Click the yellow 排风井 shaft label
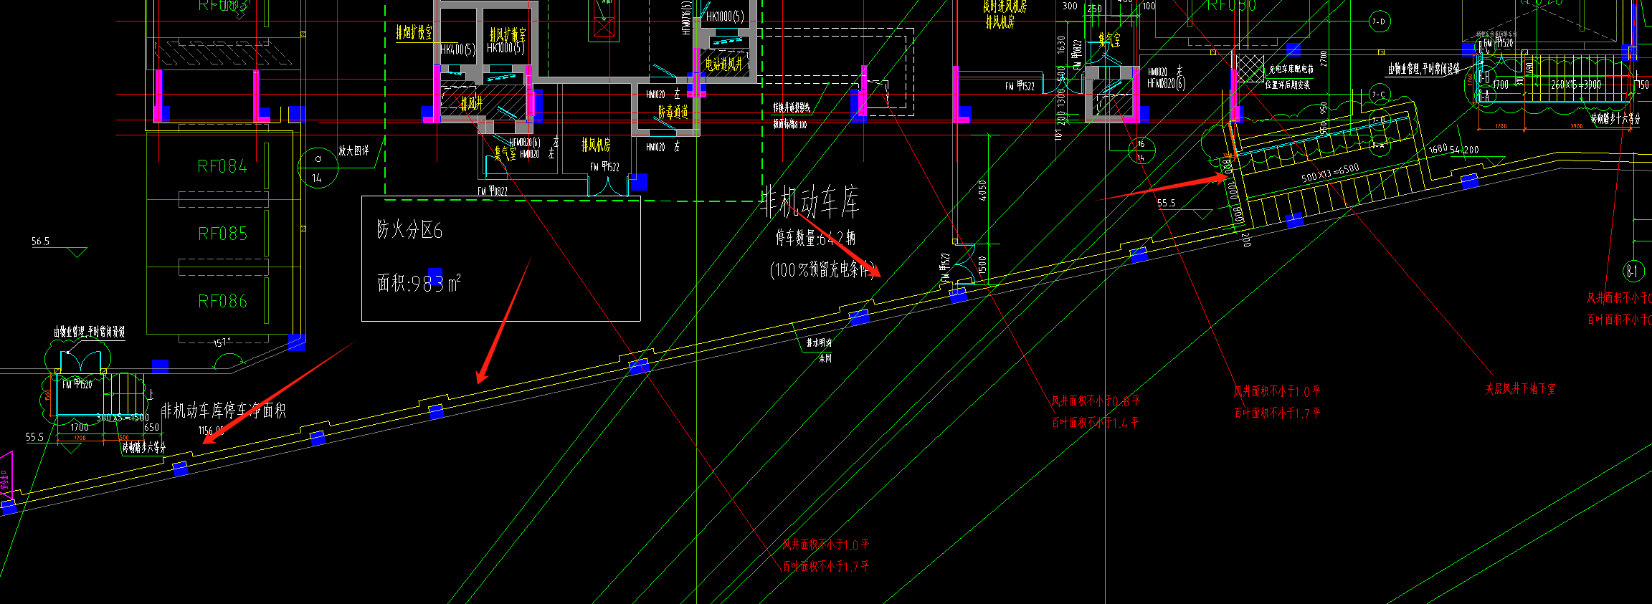Viewport: 1652px width, 604px height. (471, 104)
